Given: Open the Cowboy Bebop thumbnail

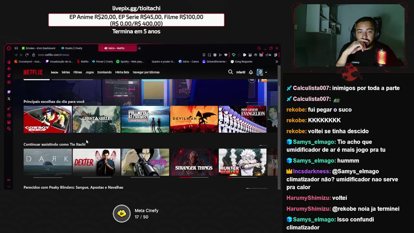Looking at the screenshot, I should pyautogui.click(x=48, y=119).
